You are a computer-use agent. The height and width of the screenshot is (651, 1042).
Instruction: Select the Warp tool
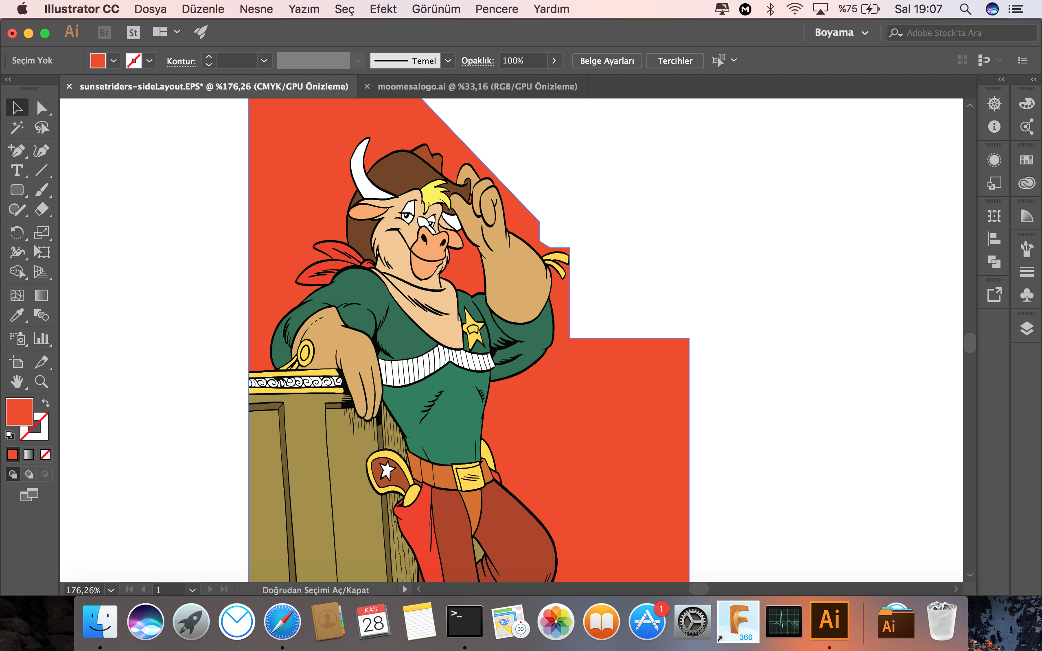(17, 252)
